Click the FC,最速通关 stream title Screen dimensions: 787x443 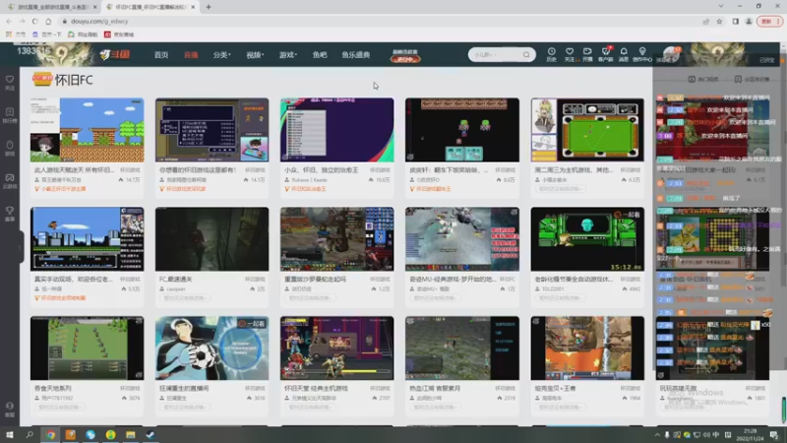pos(176,279)
